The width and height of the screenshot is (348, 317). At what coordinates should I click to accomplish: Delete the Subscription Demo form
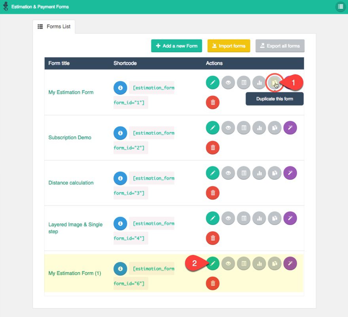click(x=212, y=147)
